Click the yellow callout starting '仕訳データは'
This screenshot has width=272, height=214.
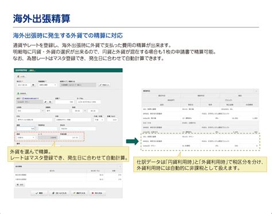pos(200,165)
